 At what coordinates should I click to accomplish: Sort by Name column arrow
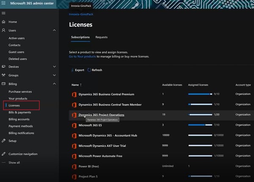81,85
